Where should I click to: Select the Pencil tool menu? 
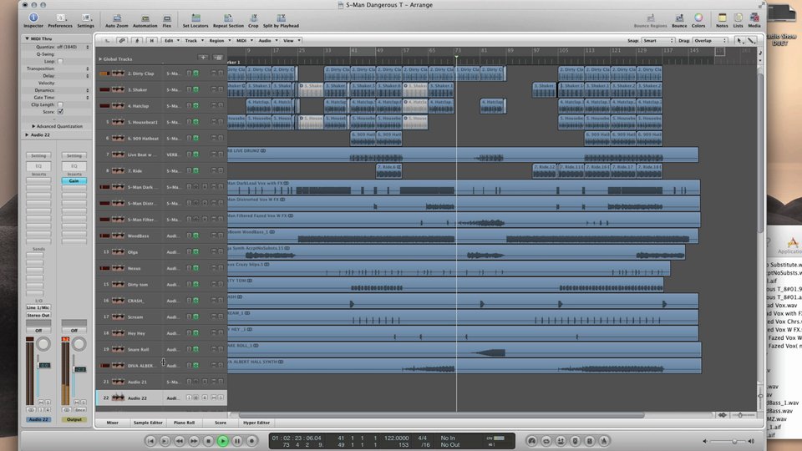(751, 40)
